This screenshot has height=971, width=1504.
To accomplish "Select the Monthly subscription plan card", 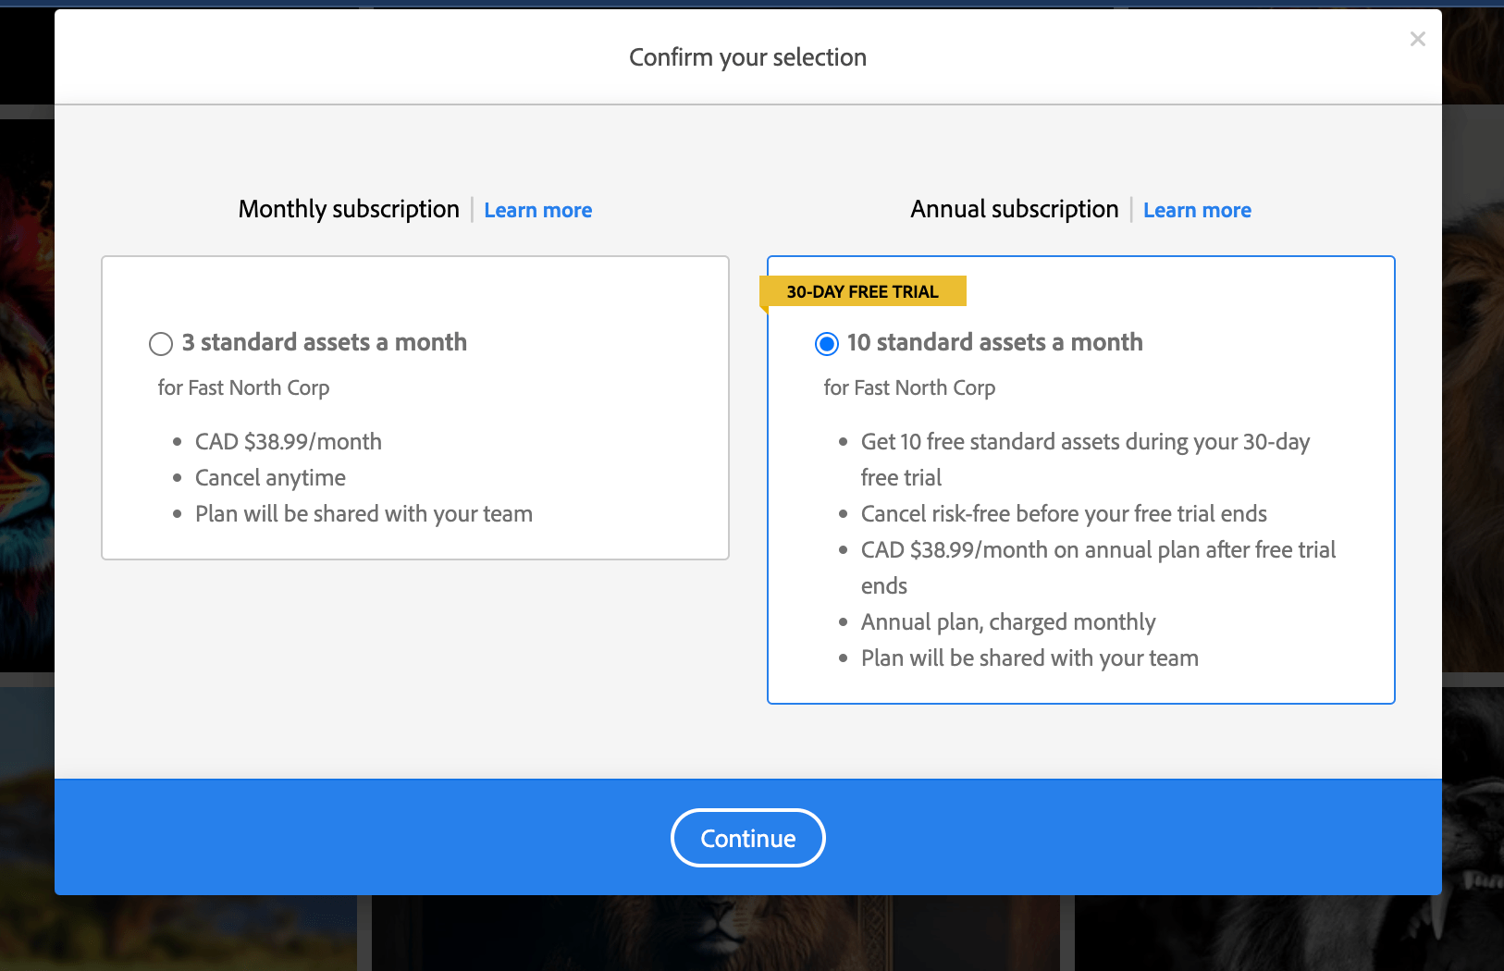I will click(414, 407).
